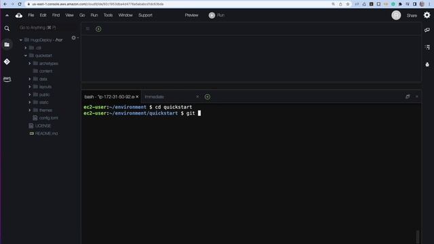Open the browser three-dot menu
This screenshot has width=434, height=244.
[x=429, y=4]
